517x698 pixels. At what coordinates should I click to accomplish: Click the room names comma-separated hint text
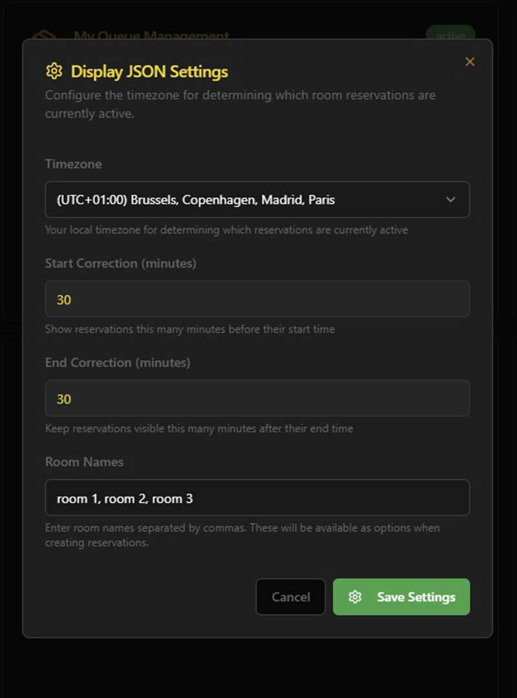242,535
